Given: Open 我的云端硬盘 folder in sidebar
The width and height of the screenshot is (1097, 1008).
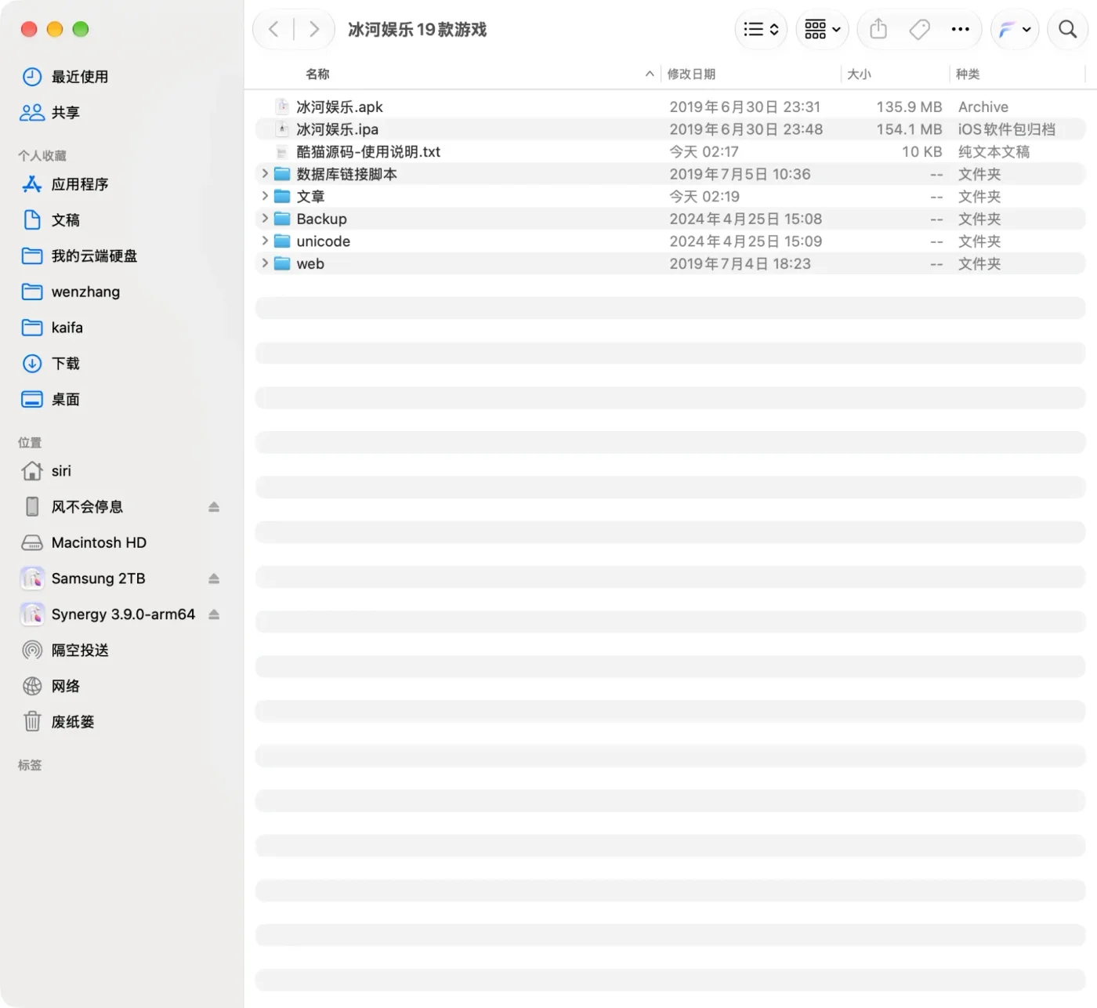Looking at the screenshot, I should click(78, 256).
